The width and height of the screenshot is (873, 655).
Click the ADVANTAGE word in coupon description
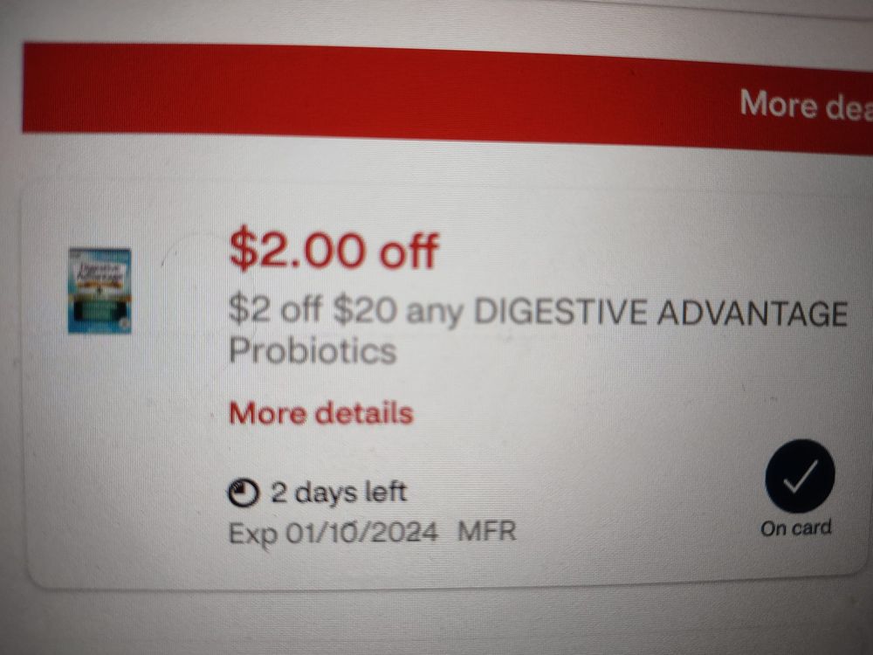pos(753,314)
